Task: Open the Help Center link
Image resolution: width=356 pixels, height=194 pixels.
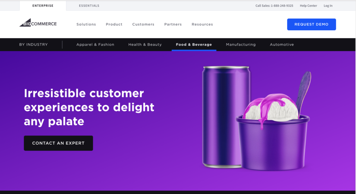Action: click(308, 6)
